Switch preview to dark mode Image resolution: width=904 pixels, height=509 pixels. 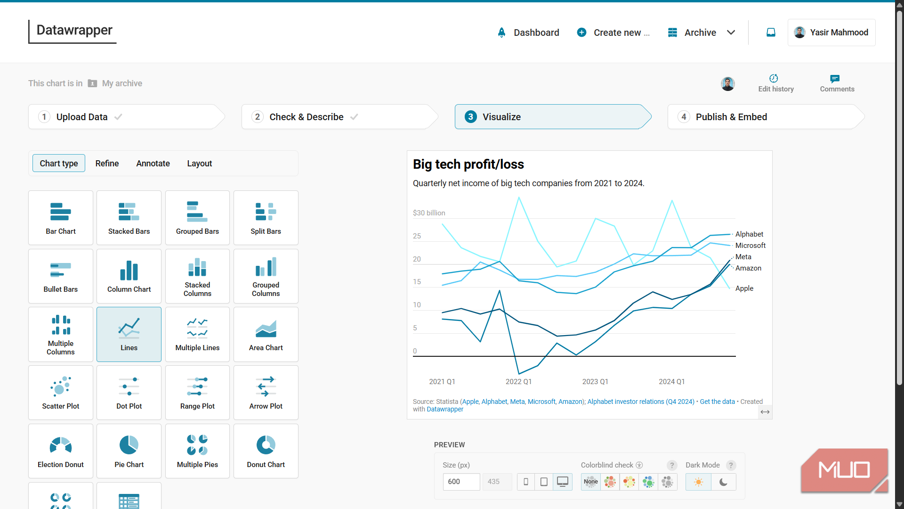click(724, 482)
